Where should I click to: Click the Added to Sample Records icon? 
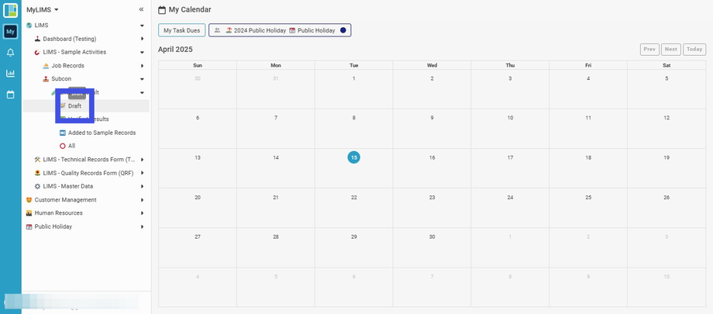[x=63, y=133]
